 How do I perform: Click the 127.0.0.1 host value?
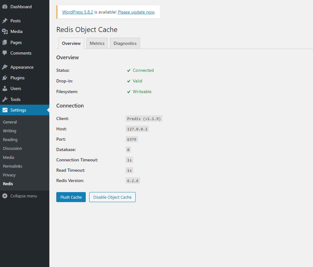pos(137,129)
